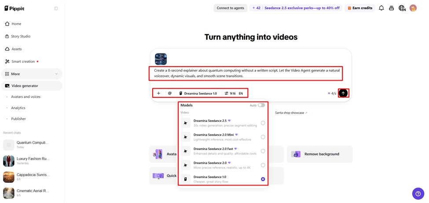429x203 pixels.
Task: Click the Luxury Fashion chat thumbnail
Action: coord(8,161)
